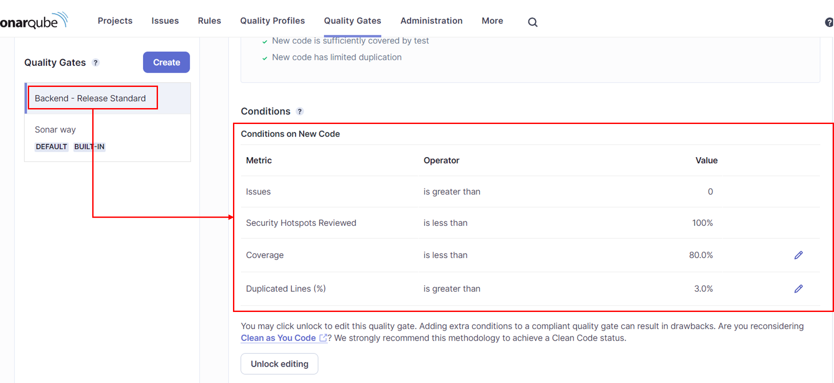Select the Sonar way quality gate
834x383 pixels.
click(x=108, y=138)
